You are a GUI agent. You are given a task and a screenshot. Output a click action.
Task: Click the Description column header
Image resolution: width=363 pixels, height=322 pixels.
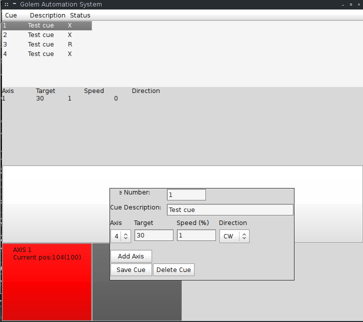(x=47, y=15)
